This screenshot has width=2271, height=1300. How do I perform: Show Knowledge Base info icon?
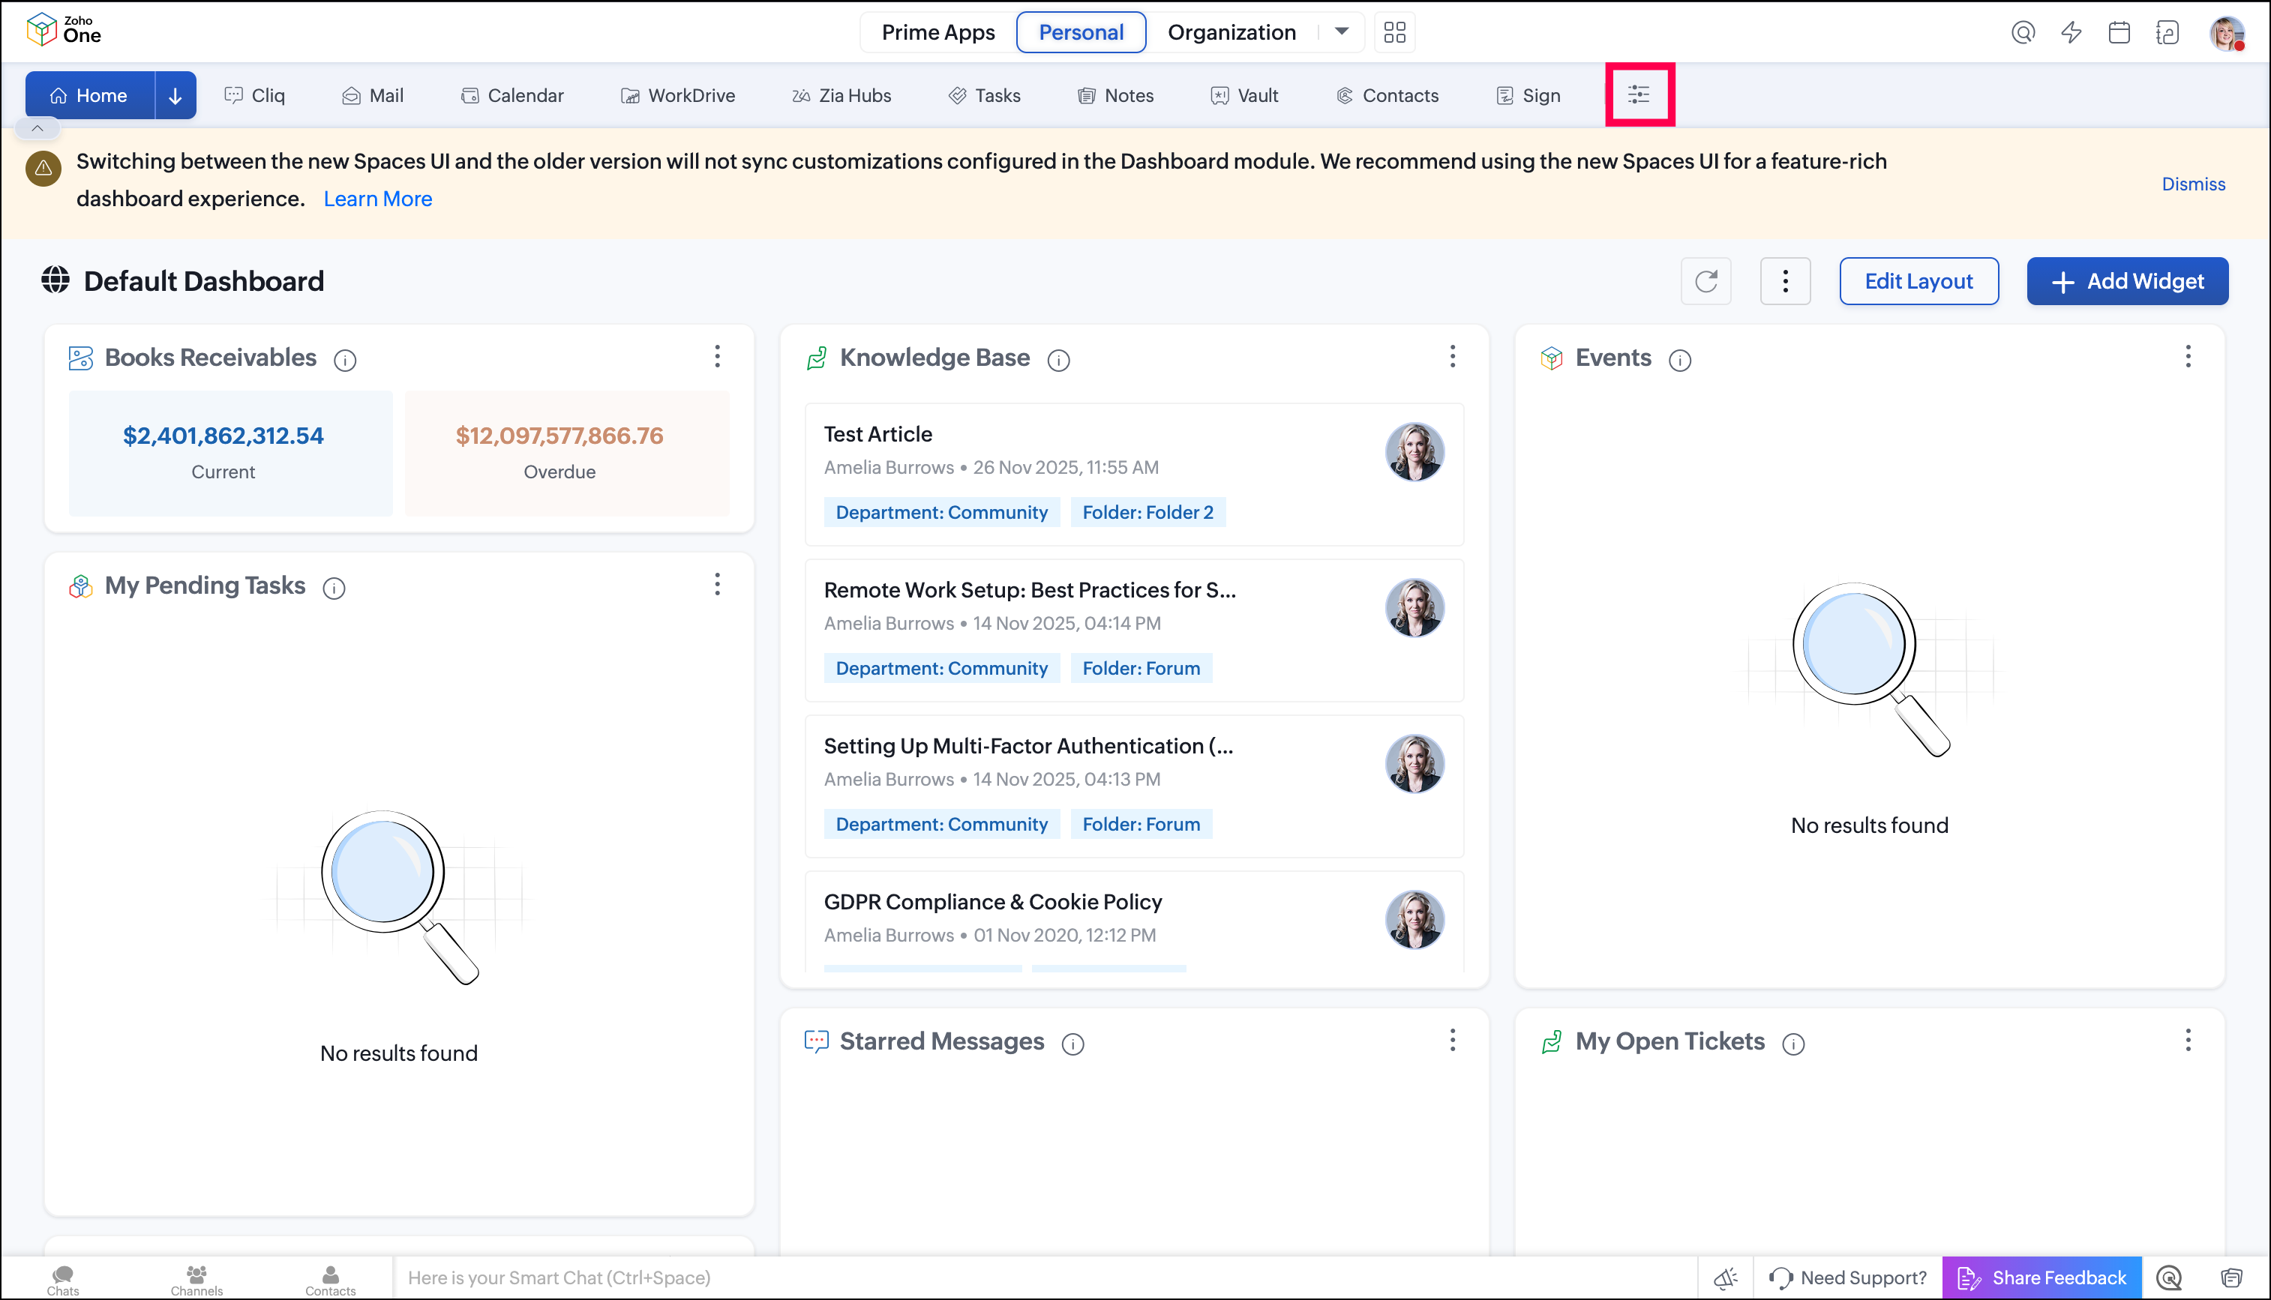pos(1058,360)
